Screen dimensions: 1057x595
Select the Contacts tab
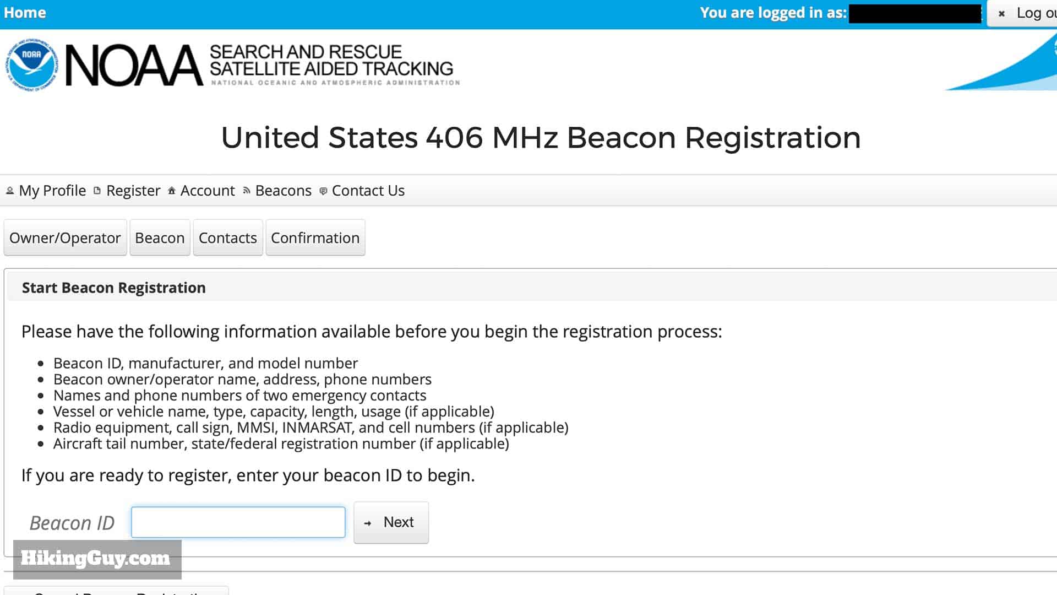[227, 237]
